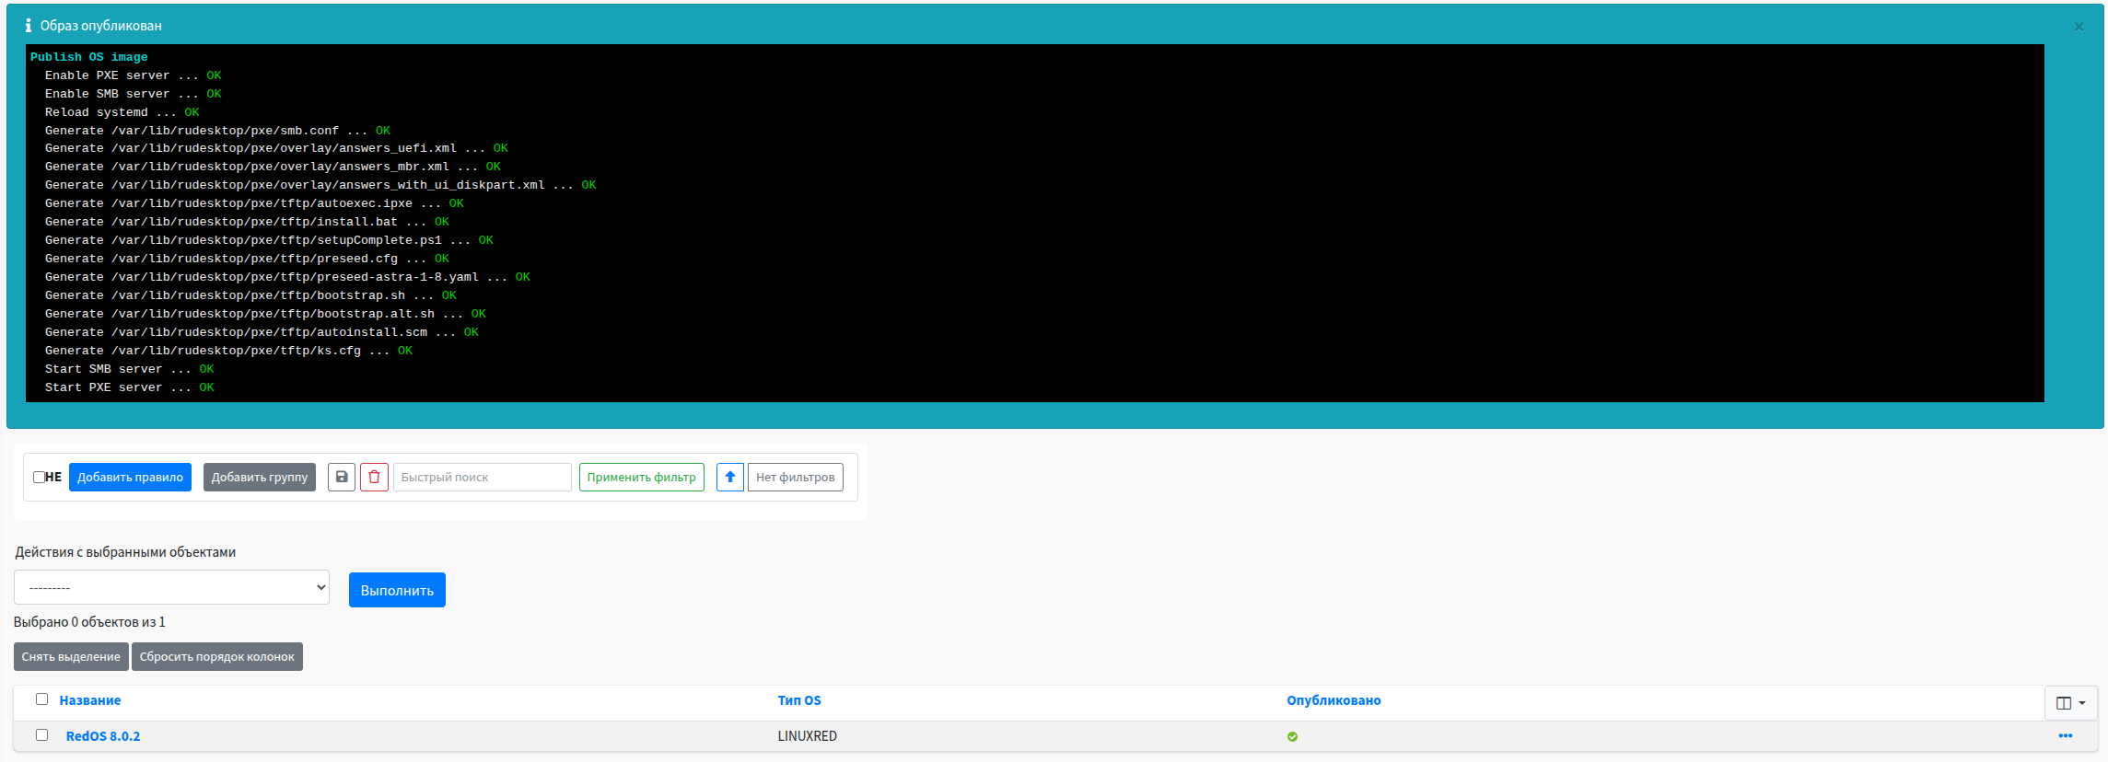Click the save filter floppy disk icon

click(342, 477)
